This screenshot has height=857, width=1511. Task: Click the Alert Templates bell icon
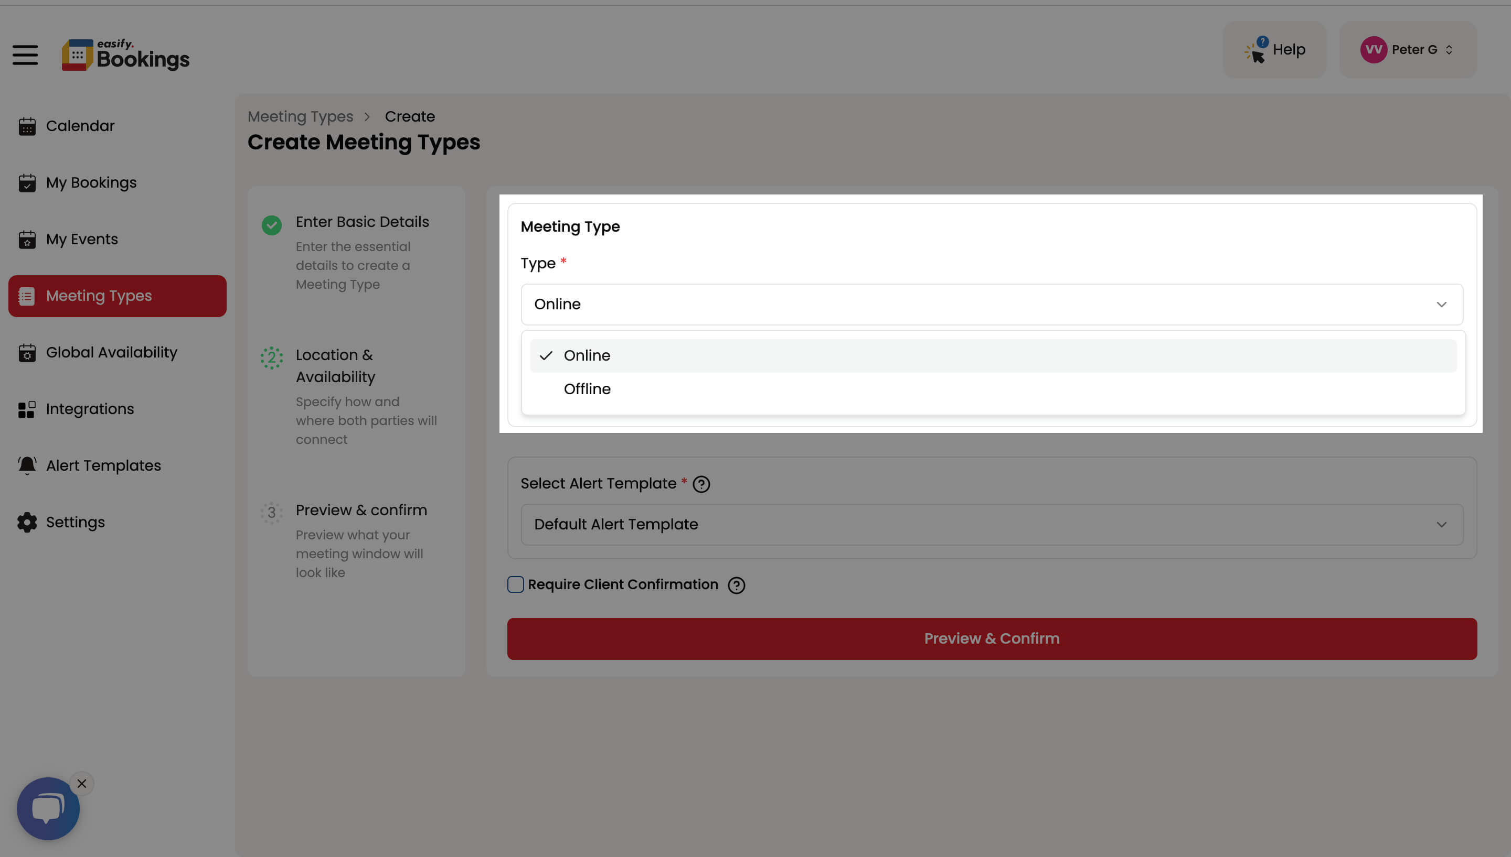tap(27, 465)
